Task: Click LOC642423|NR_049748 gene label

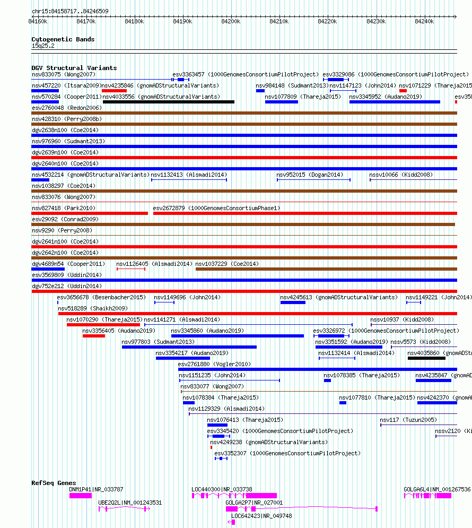Action: tap(261, 516)
